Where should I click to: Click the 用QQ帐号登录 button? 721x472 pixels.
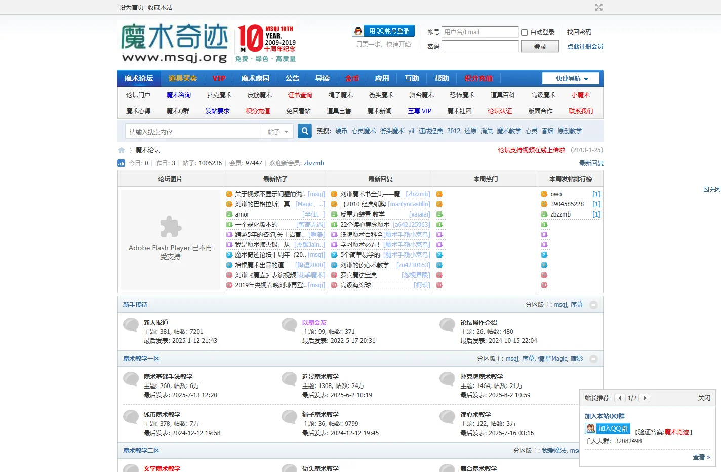[383, 31]
